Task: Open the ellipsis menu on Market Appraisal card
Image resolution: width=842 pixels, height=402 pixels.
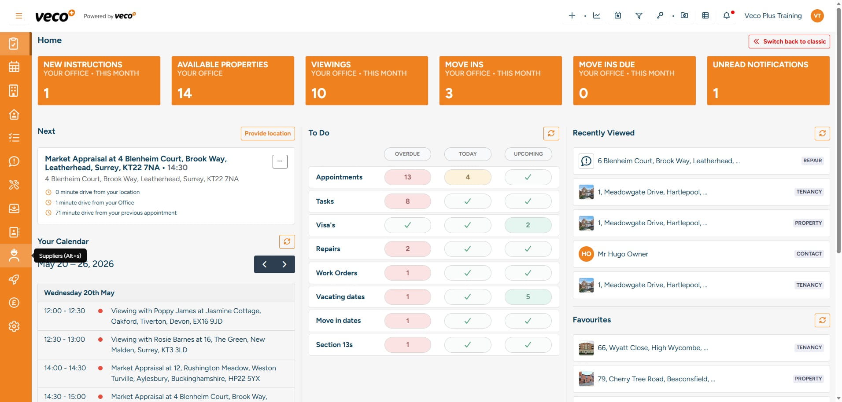Action: pos(280,161)
